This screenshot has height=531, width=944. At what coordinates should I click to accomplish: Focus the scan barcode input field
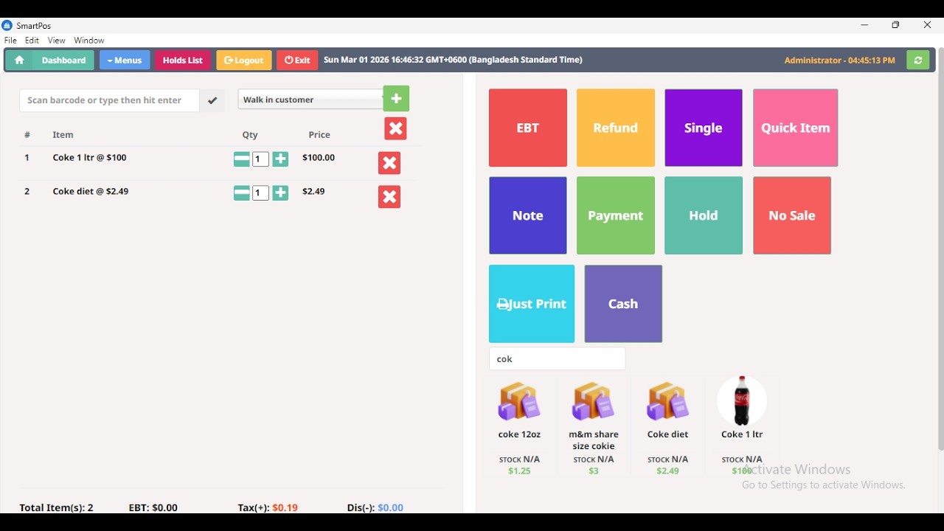click(x=109, y=100)
